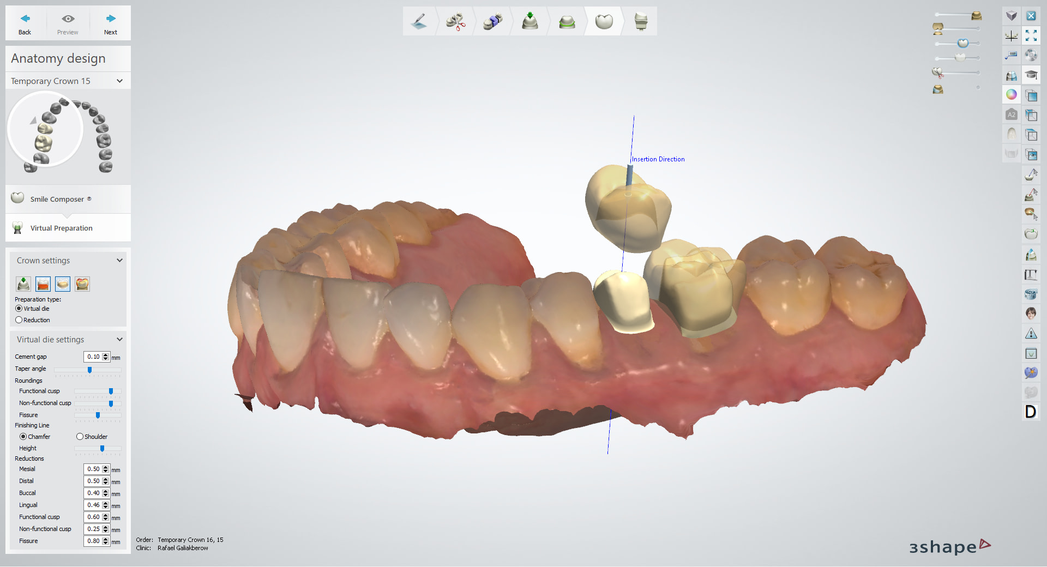Enable the Shoulder finishing line option

pyautogui.click(x=79, y=436)
